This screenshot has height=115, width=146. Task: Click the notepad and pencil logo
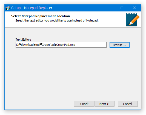click(x=133, y=19)
